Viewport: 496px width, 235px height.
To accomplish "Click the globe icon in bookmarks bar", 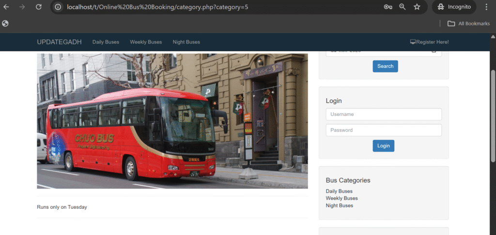I will tap(5, 23).
